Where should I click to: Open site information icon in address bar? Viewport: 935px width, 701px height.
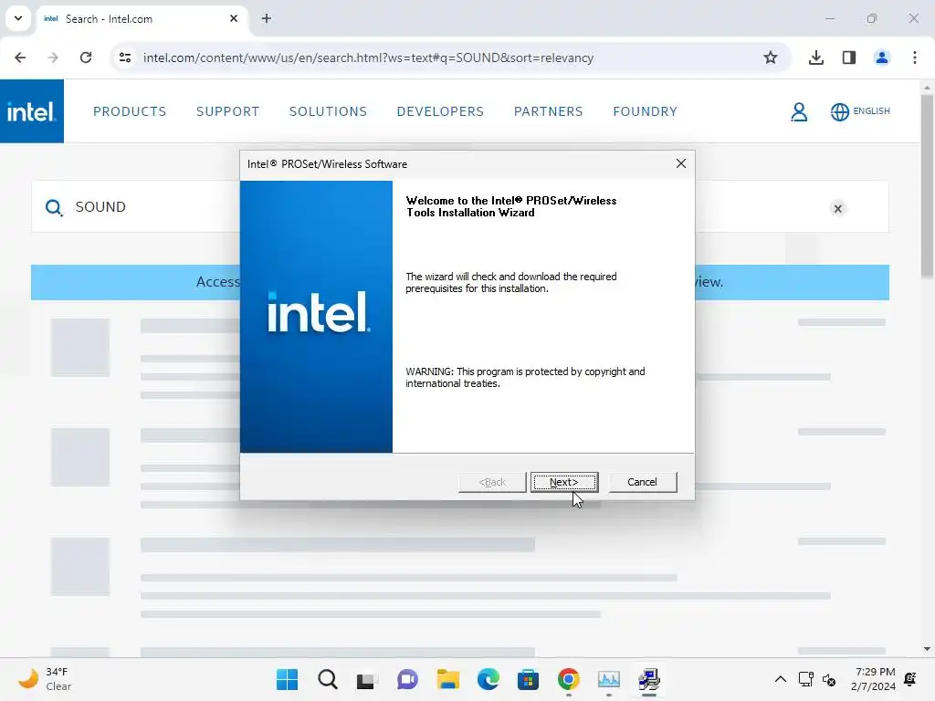pyautogui.click(x=125, y=58)
